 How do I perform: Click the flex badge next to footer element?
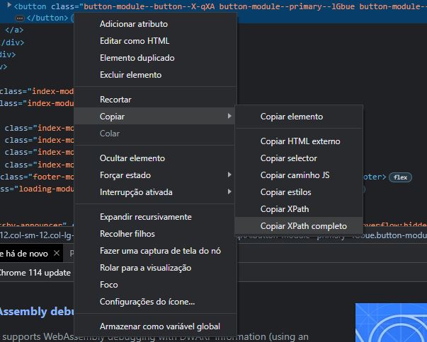click(x=402, y=176)
